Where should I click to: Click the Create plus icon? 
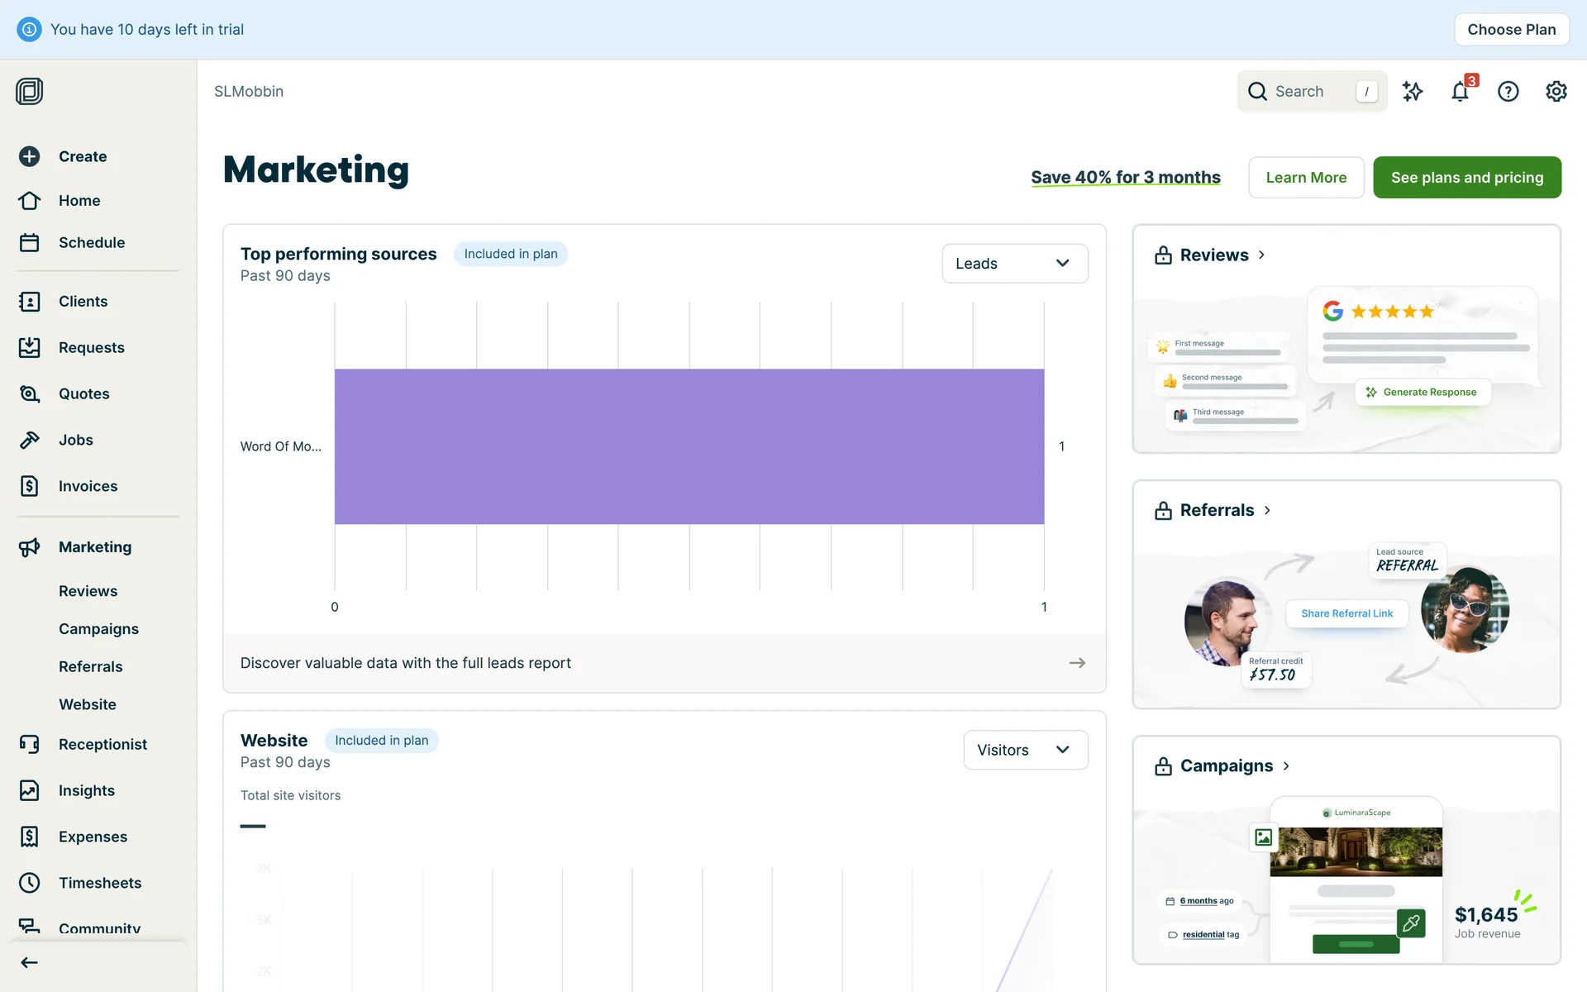[x=30, y=156]
